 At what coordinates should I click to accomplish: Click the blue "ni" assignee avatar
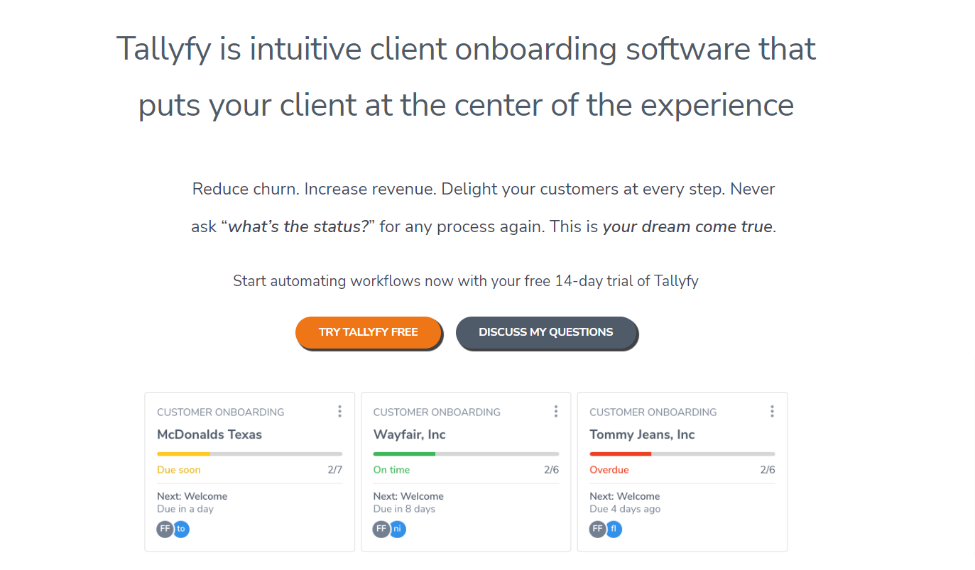pos(398,529)
